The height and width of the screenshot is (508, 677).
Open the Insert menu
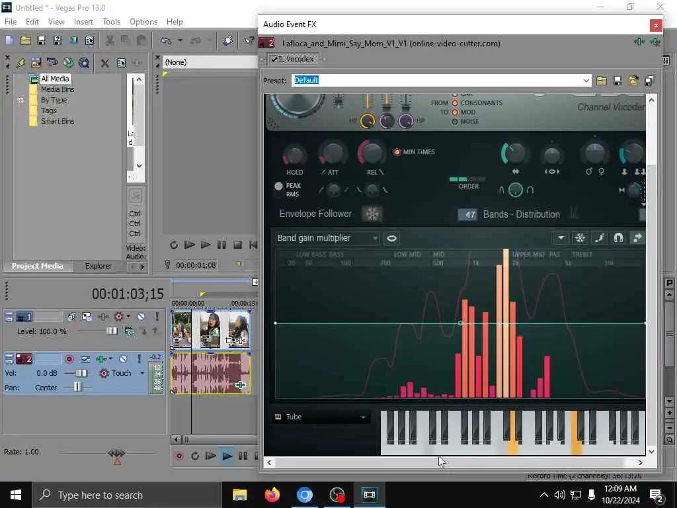coord(83,22)
